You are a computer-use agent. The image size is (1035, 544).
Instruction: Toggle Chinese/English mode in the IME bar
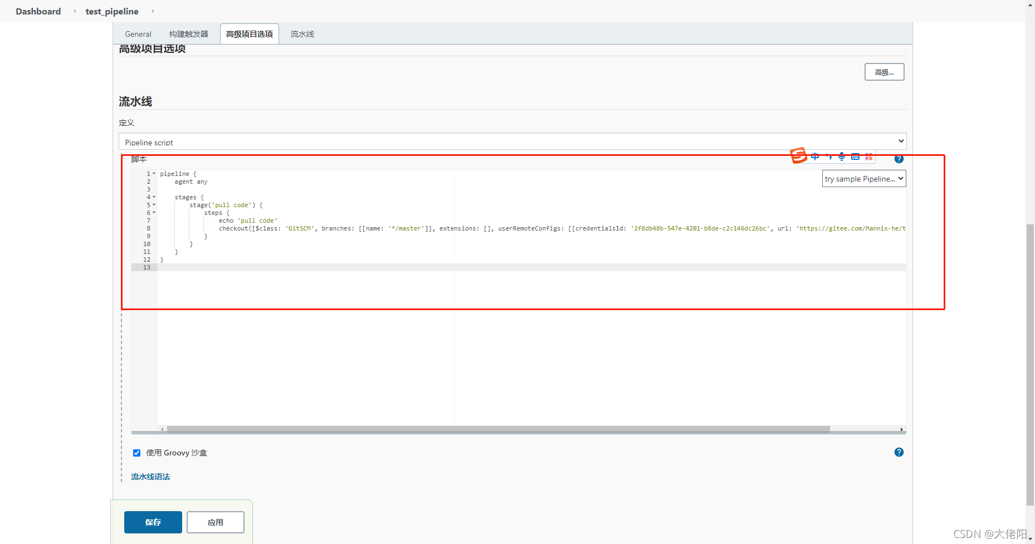(x=815, y=156)
